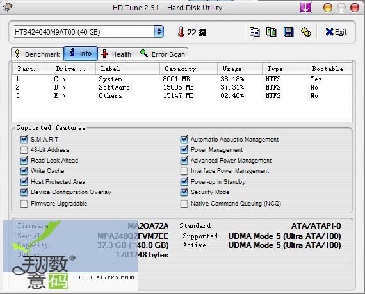
Task: Click the 8001 MB capacity value
Action: [x=176, y=79]
